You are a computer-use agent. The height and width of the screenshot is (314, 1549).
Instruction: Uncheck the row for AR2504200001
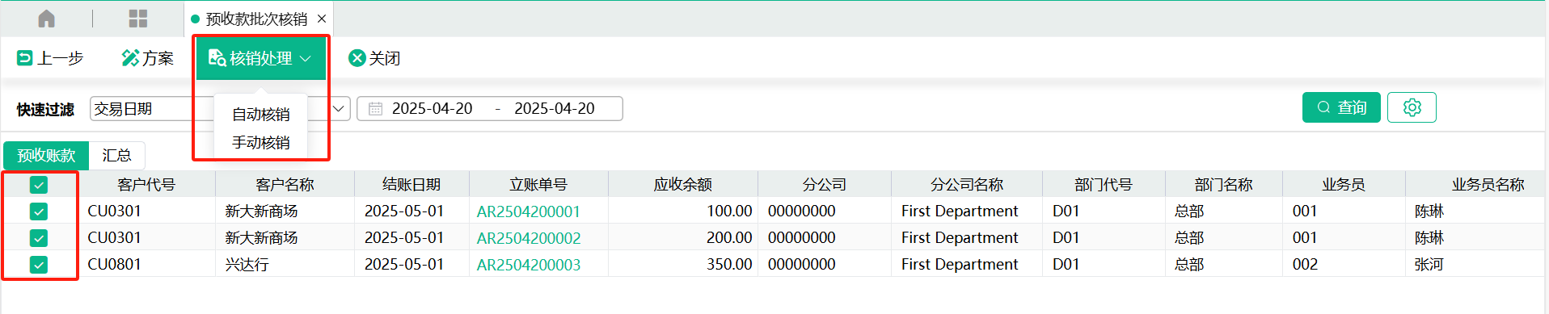pyautogui.click(x=39, y=211)
